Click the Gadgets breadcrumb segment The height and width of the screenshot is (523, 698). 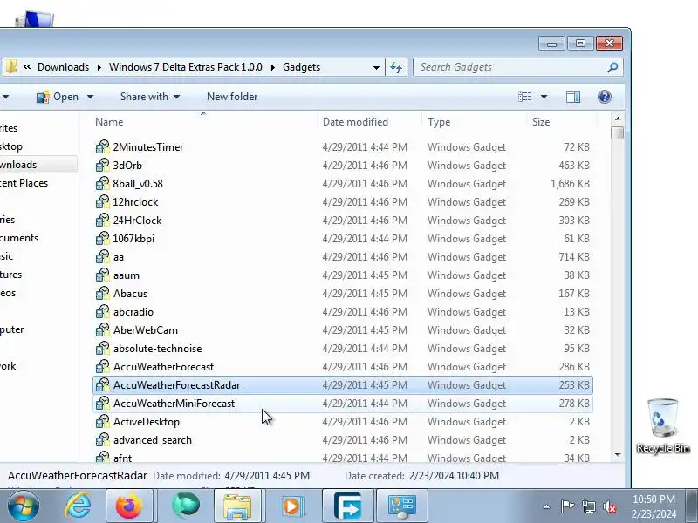coord(301,67)
